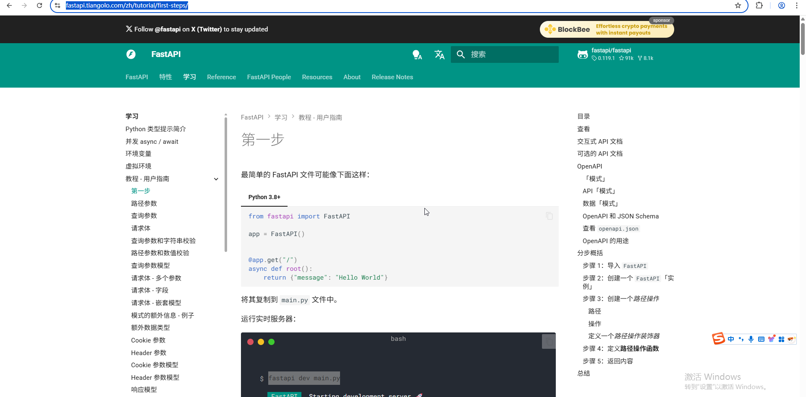
Task: Click the search magnifier icon in the header
Action: pyautogui.click(x=461, y=54)
